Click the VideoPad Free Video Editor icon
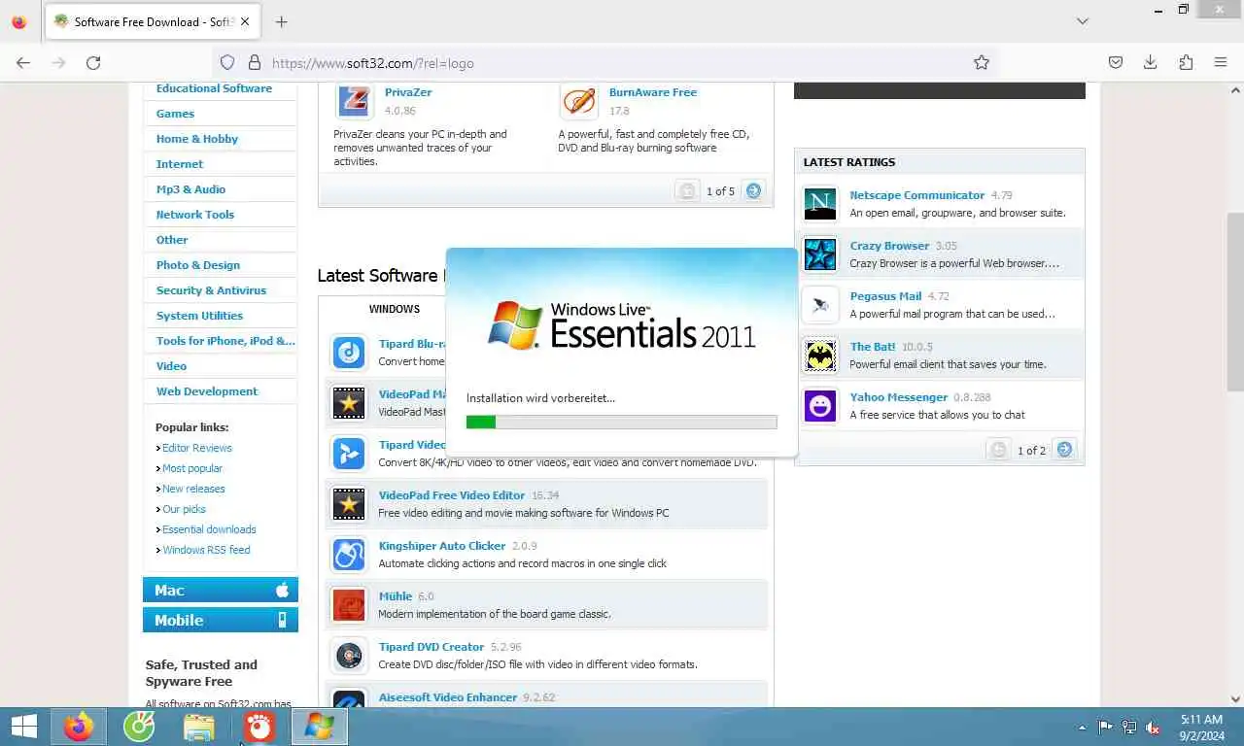Viewport: 1244px width, 746px height. (349, 503)
